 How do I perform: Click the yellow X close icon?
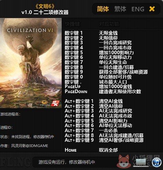pos(152,9)
